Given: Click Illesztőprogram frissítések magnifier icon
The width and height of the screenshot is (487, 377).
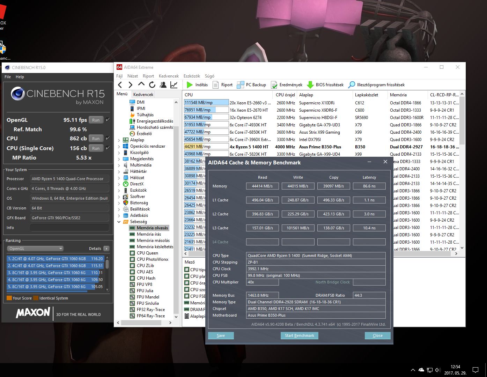Looking at the screenshot, I should [x=352, y=85].
